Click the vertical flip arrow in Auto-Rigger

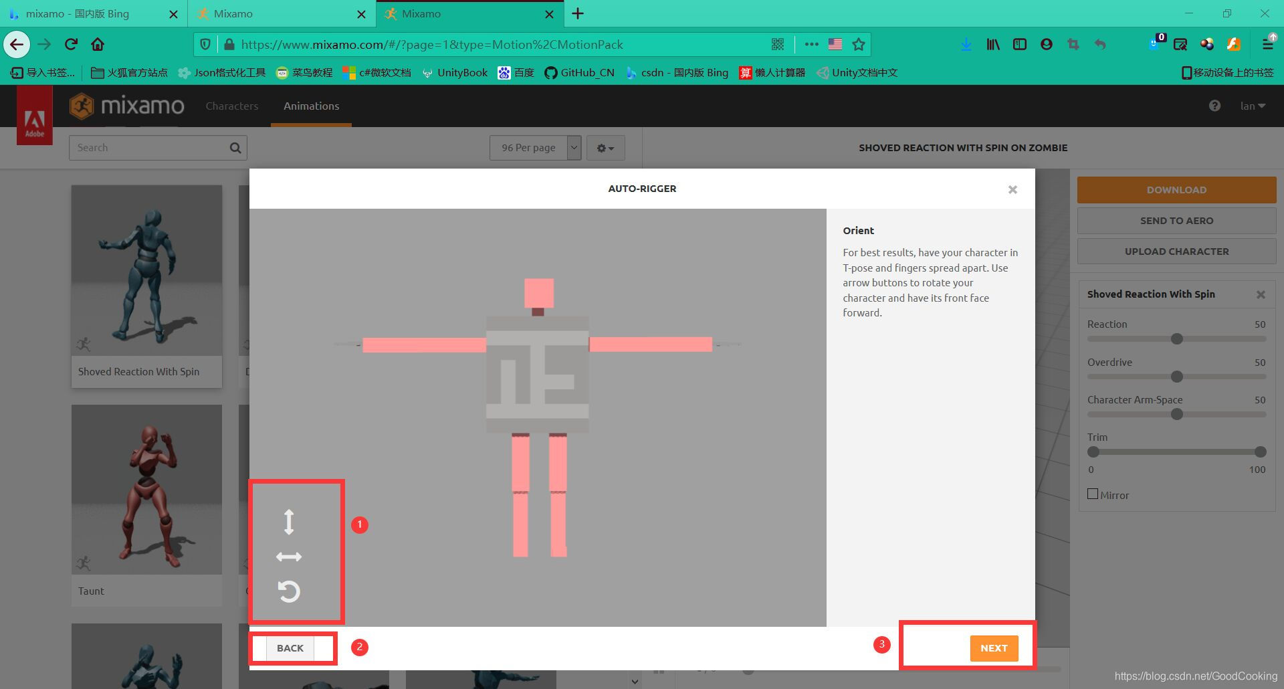(x=289, y=522)
